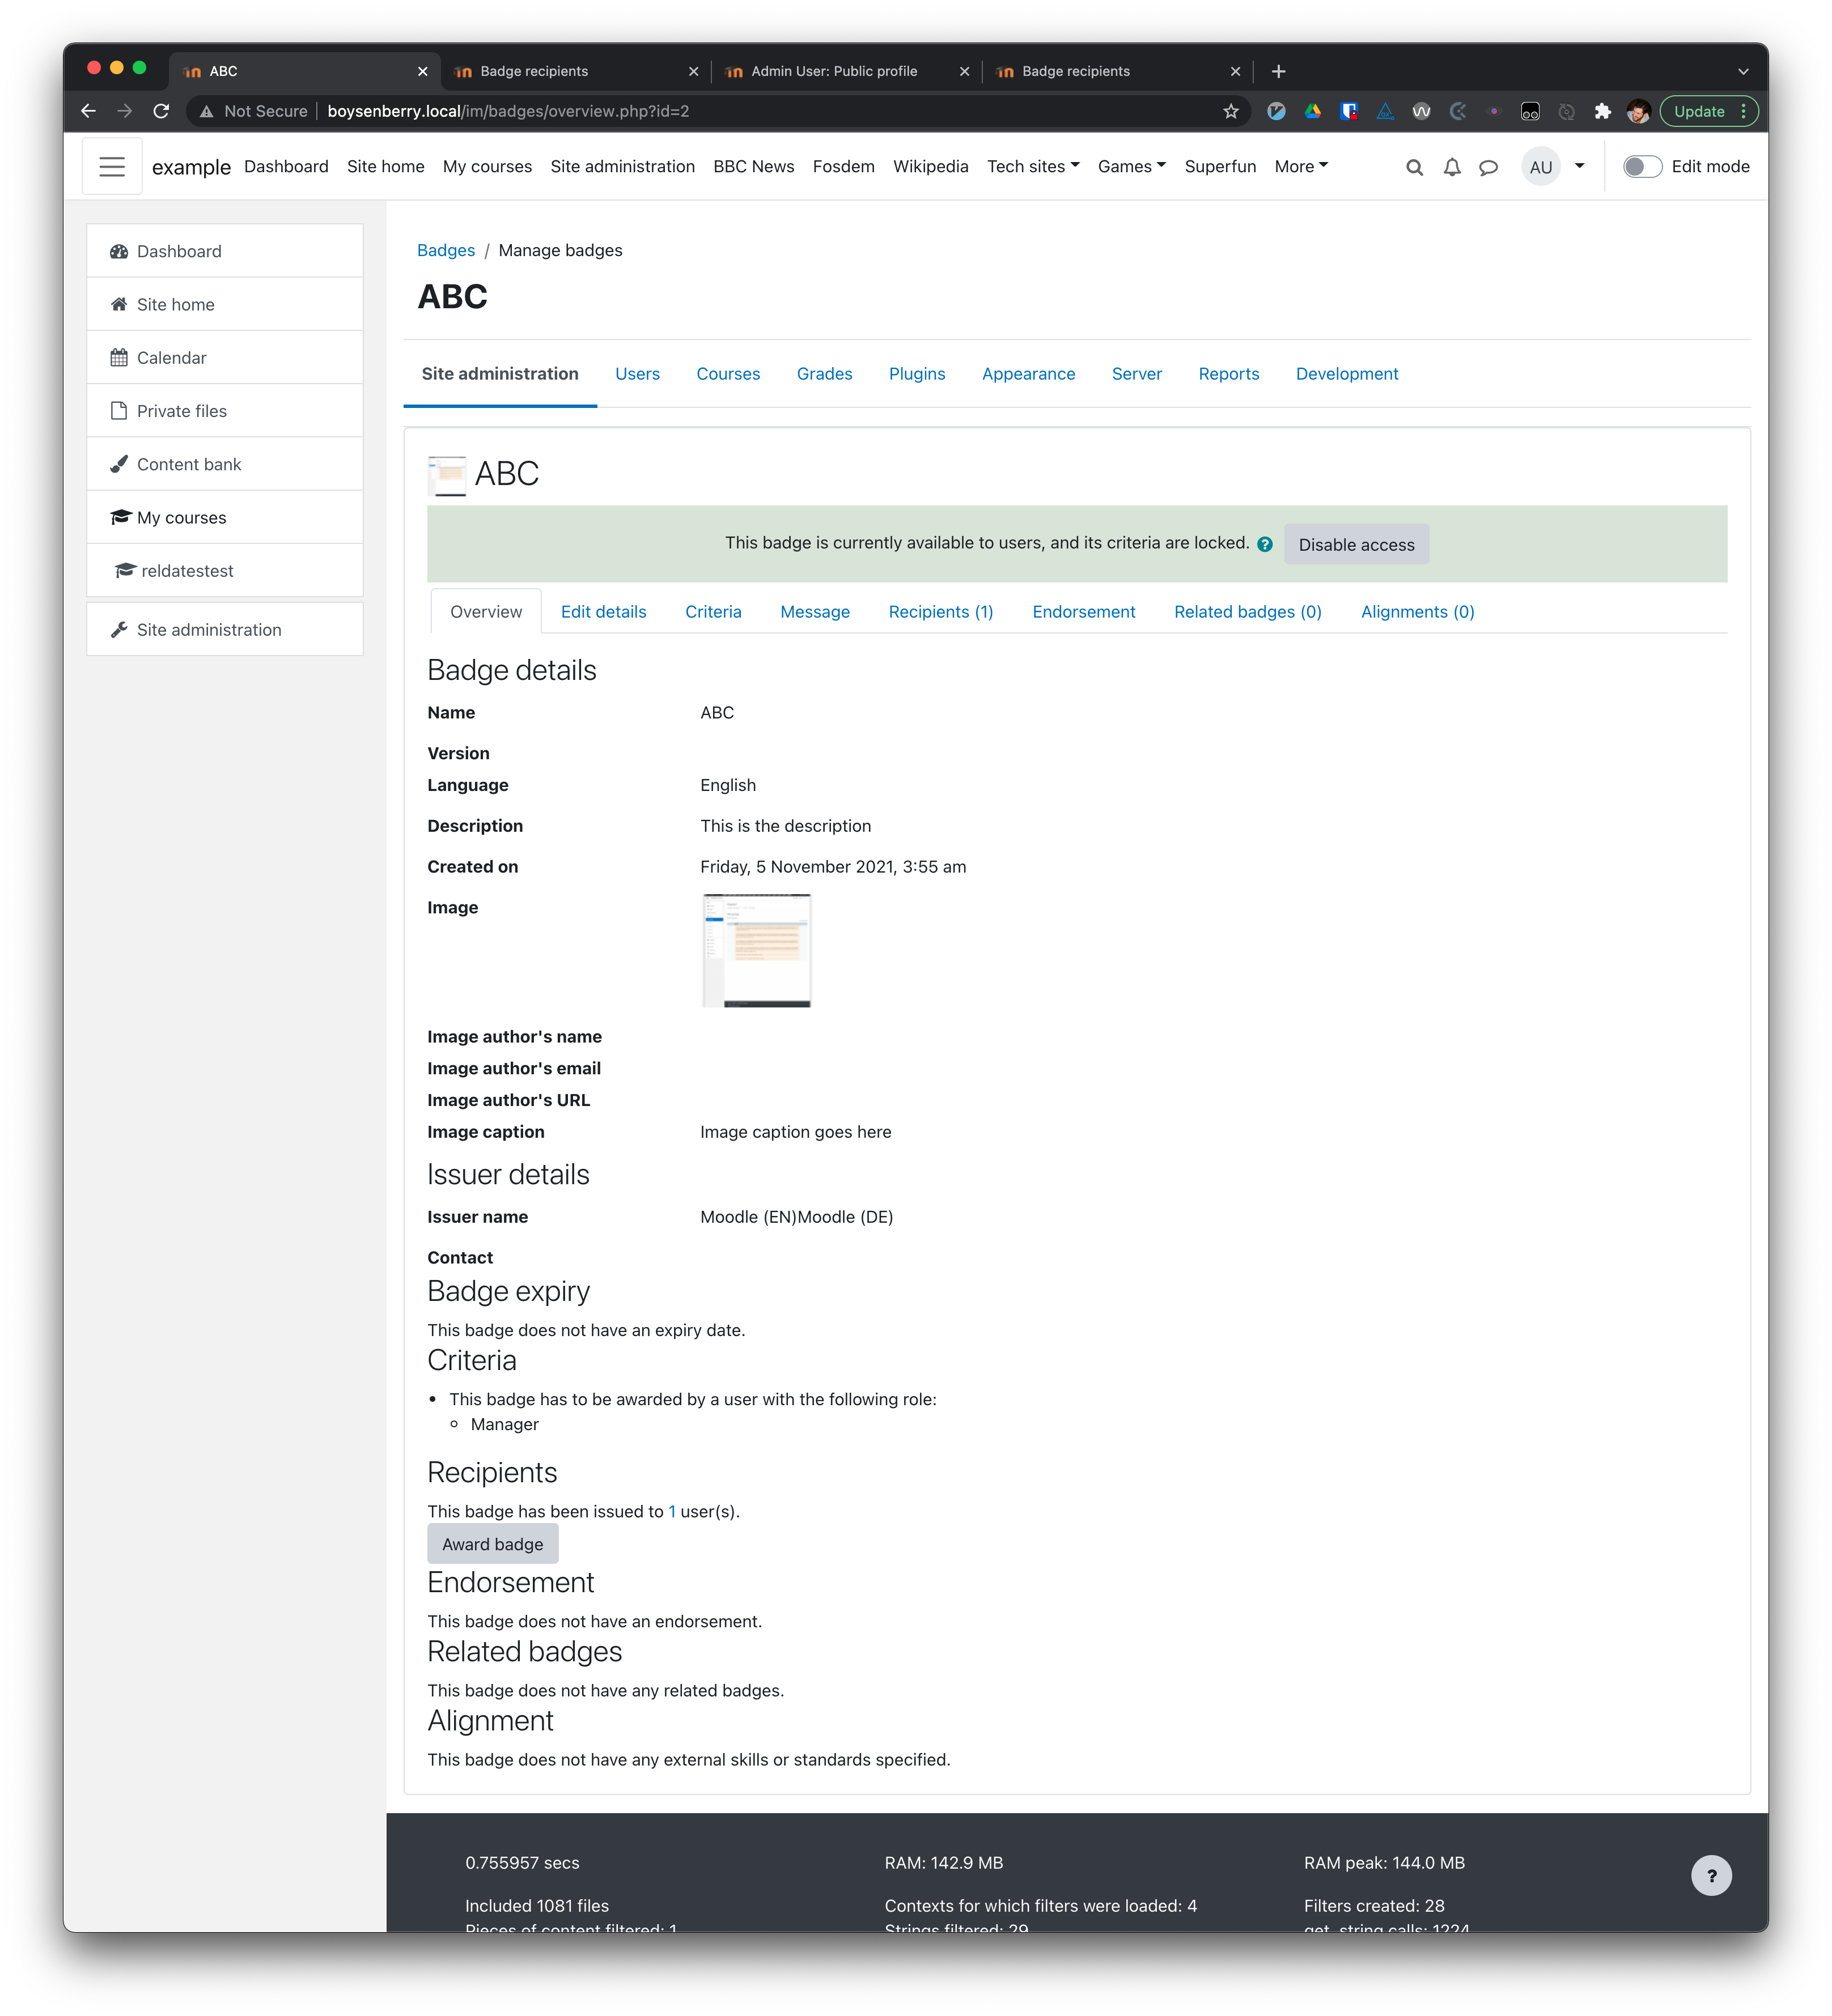Image resolution: width=1832 pixels, height=2016 pixels.
Task: Open Site home in sidebar
Action: tap(225, 304)
